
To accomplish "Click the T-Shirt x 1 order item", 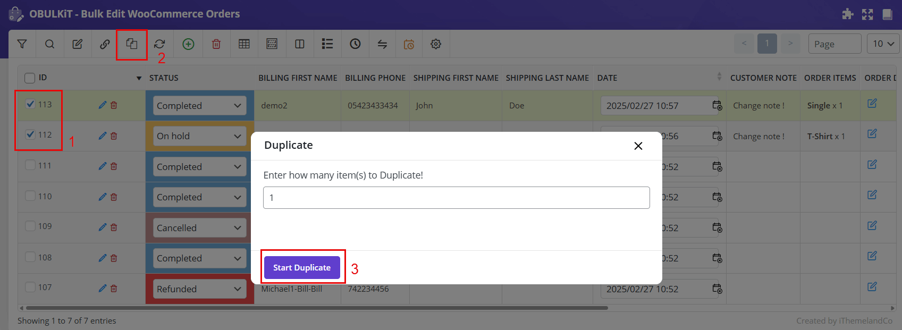I will tap(826, 137).
